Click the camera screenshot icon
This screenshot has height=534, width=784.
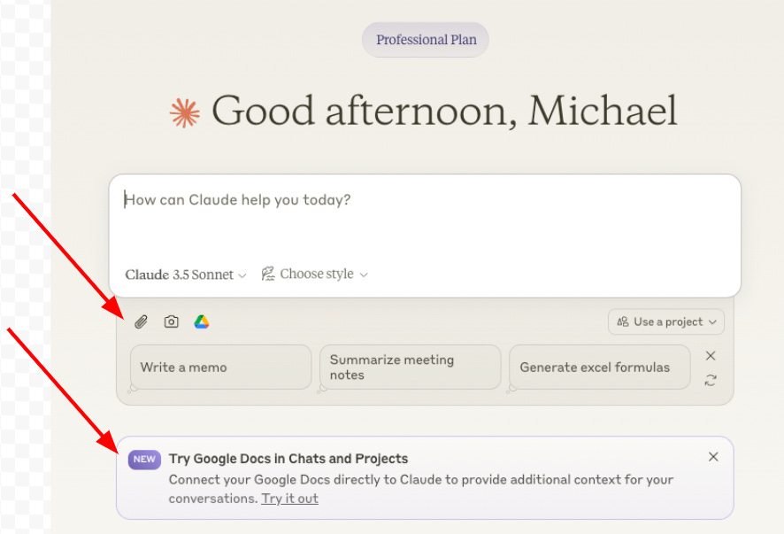click(x=172, y=321)
